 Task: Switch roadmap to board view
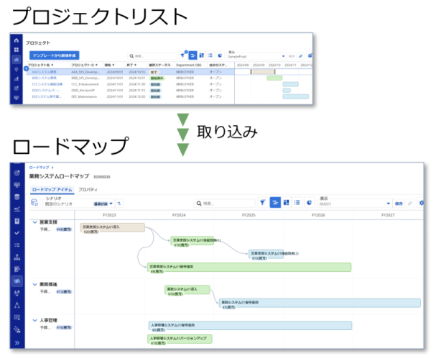click(x=286, y=203)
